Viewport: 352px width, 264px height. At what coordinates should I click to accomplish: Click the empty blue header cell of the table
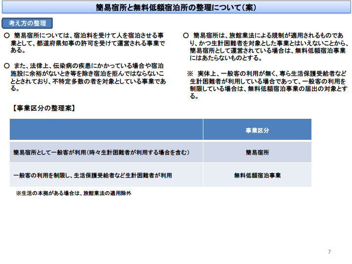[106, 129]
